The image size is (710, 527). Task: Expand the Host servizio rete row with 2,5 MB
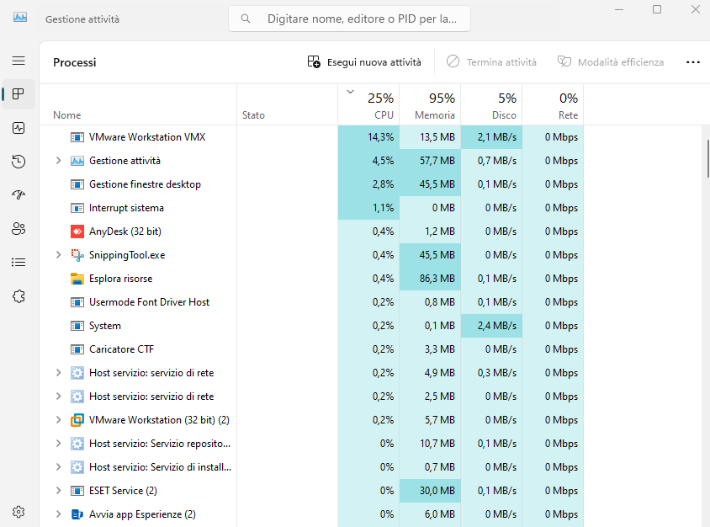(58, 396)
